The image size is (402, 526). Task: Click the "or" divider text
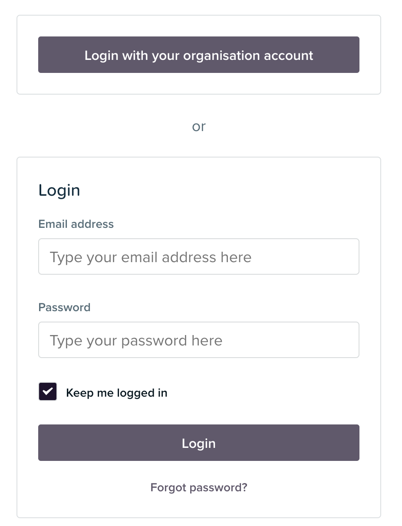(198, 126)
